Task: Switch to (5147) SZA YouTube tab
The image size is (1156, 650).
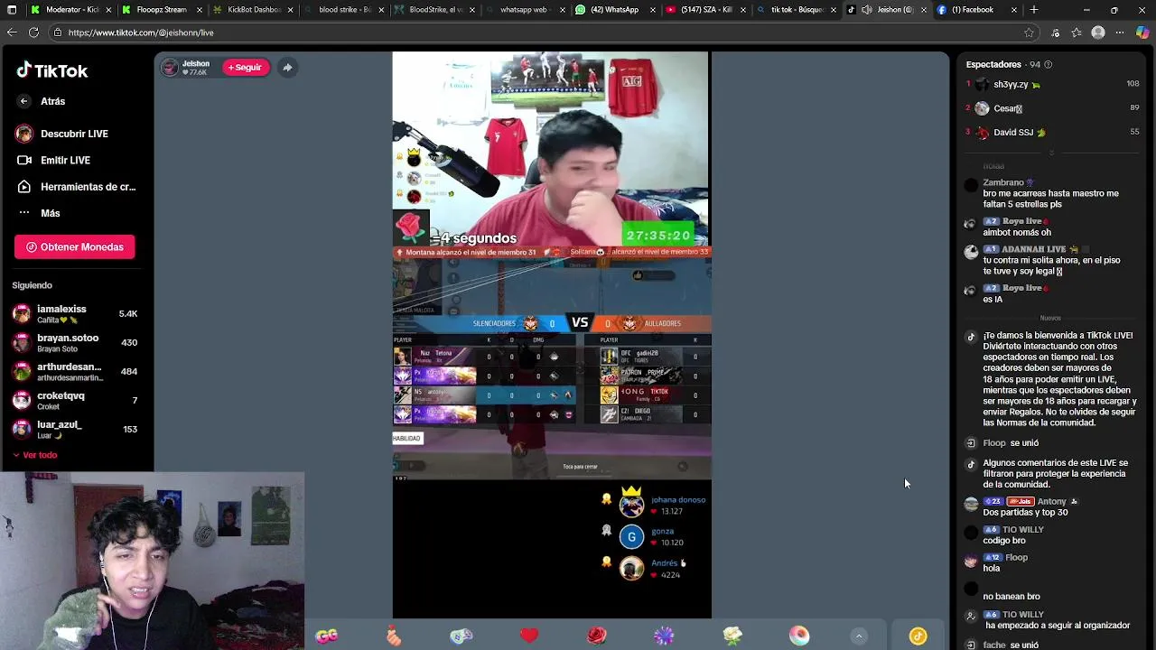Action: (706, 10)
